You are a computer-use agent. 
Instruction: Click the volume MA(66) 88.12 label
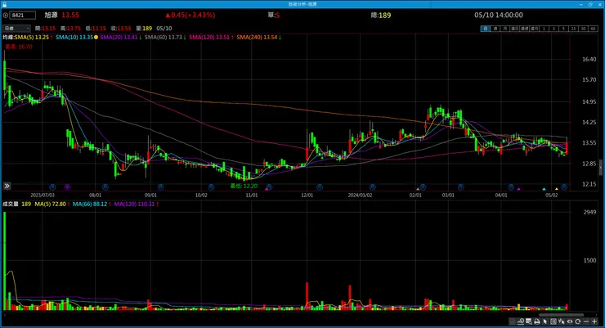90,204
